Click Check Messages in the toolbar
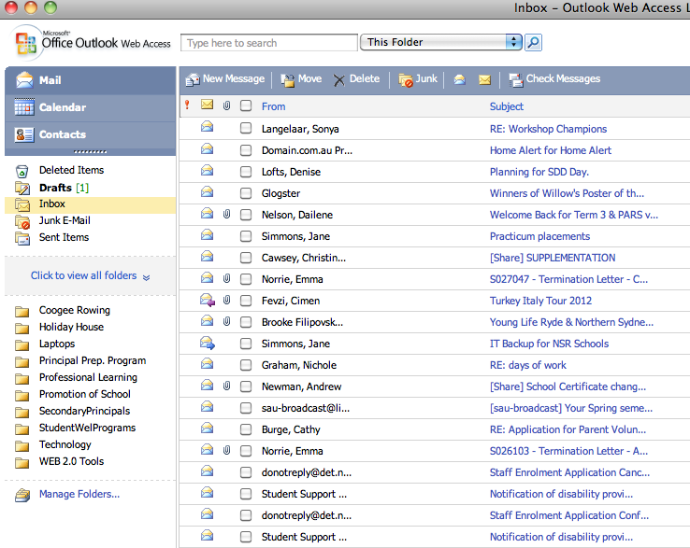 coord(553,79)
